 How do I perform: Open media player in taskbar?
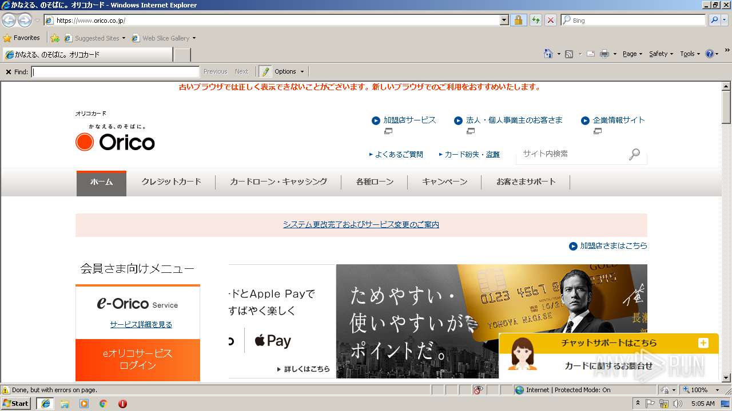(x=84, y=403)
